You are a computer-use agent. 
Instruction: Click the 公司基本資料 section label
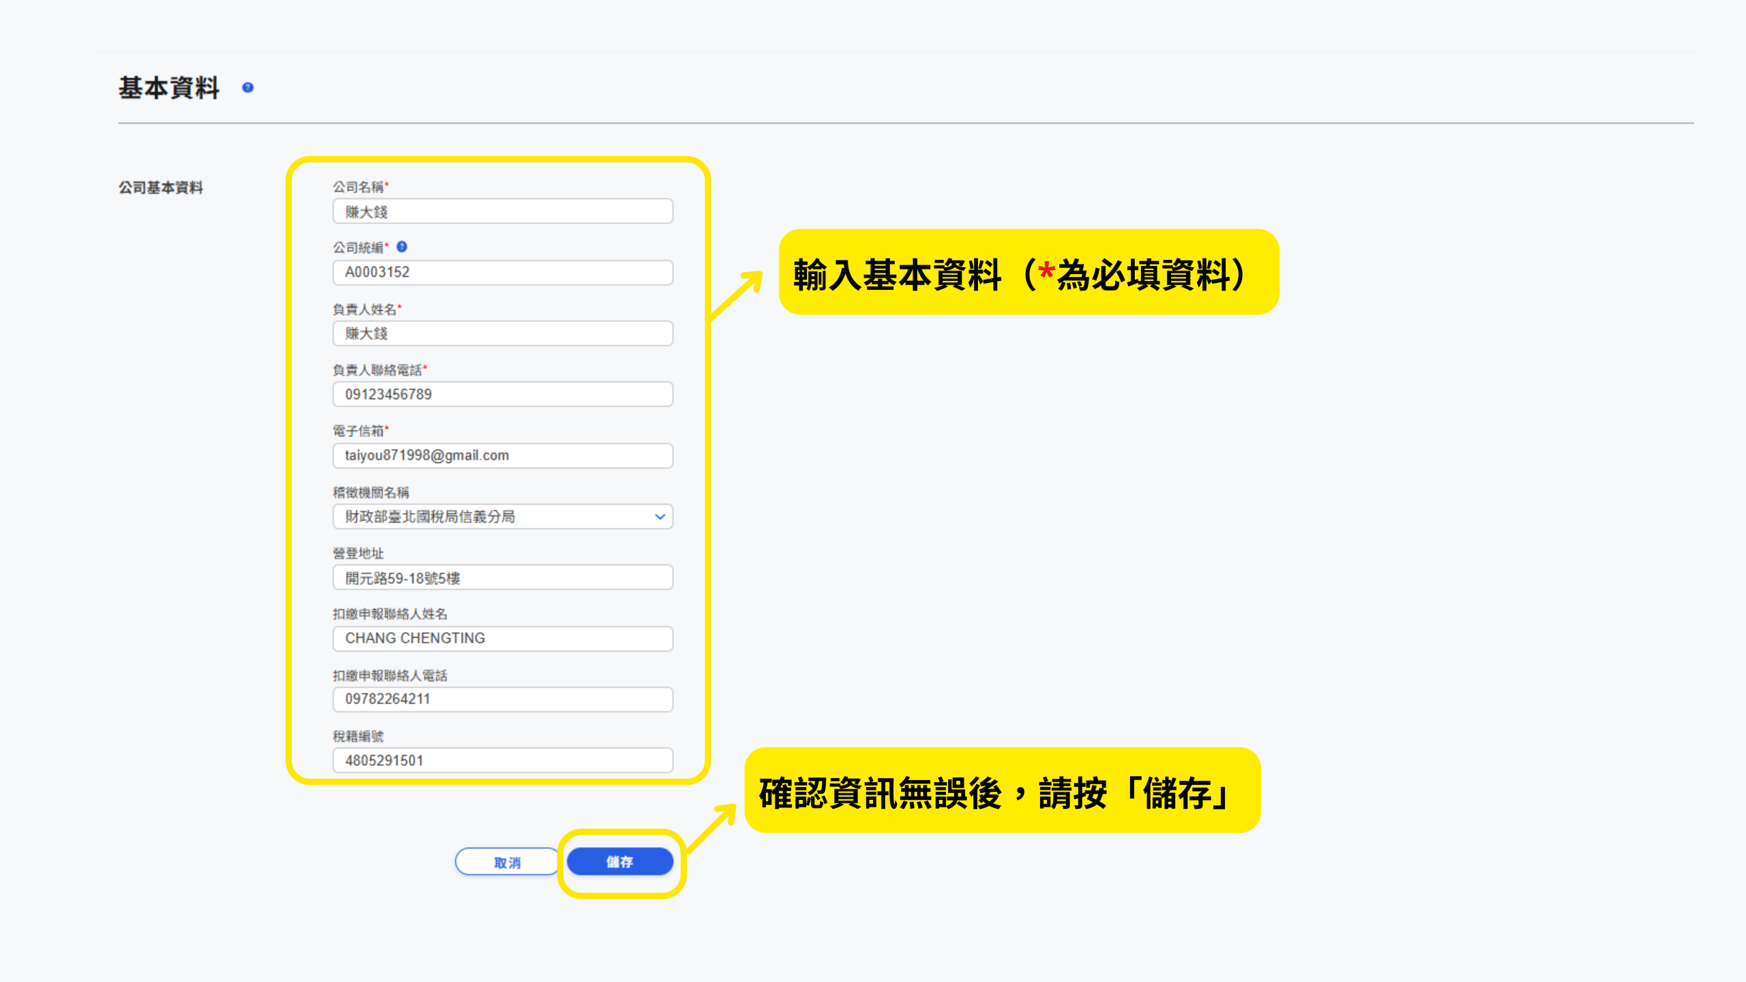161,188
